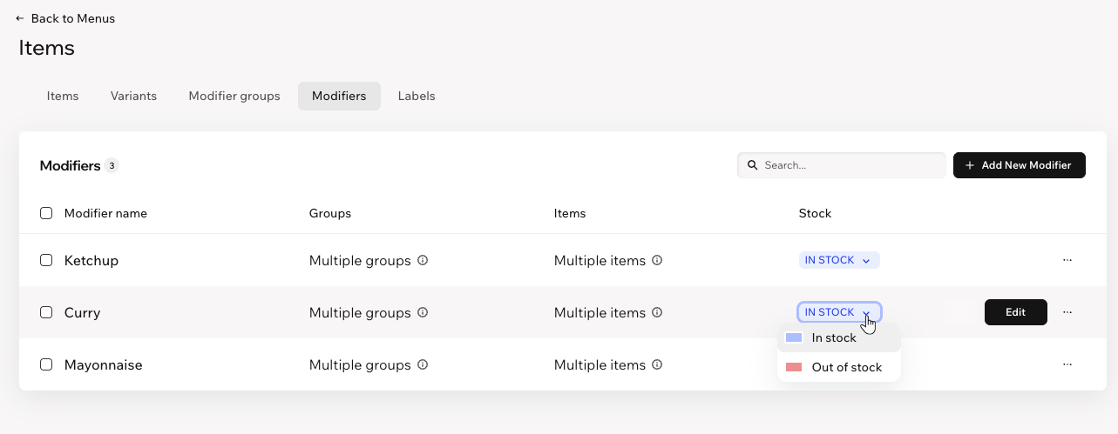Check the Curry row checkbox

(46, 312)
